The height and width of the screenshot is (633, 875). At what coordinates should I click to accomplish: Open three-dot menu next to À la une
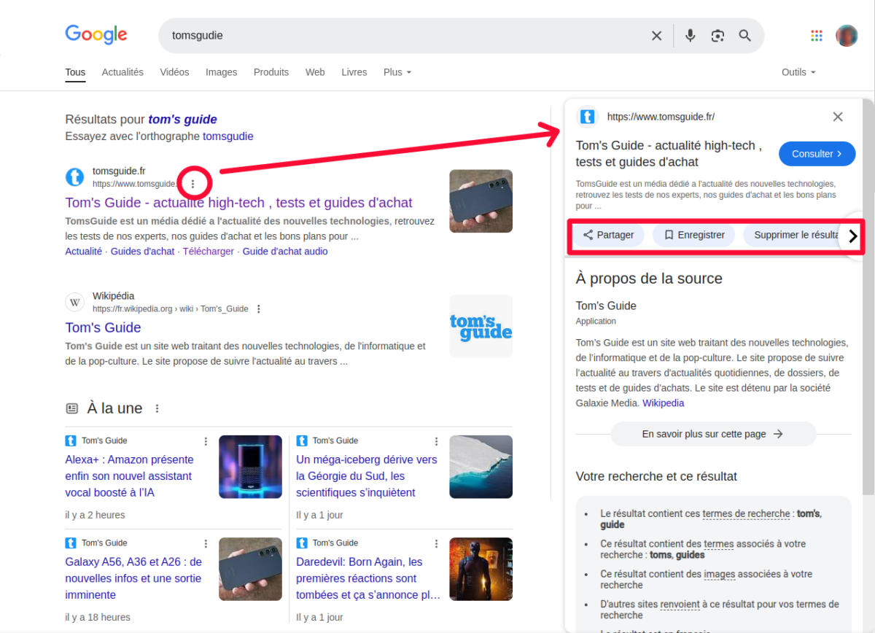[x=157, y=408]
